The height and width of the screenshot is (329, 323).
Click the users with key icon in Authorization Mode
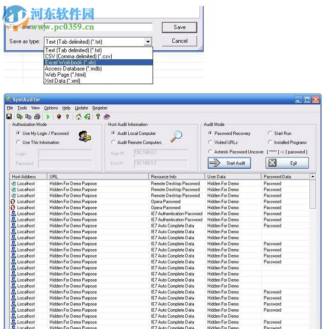[85, 136]
